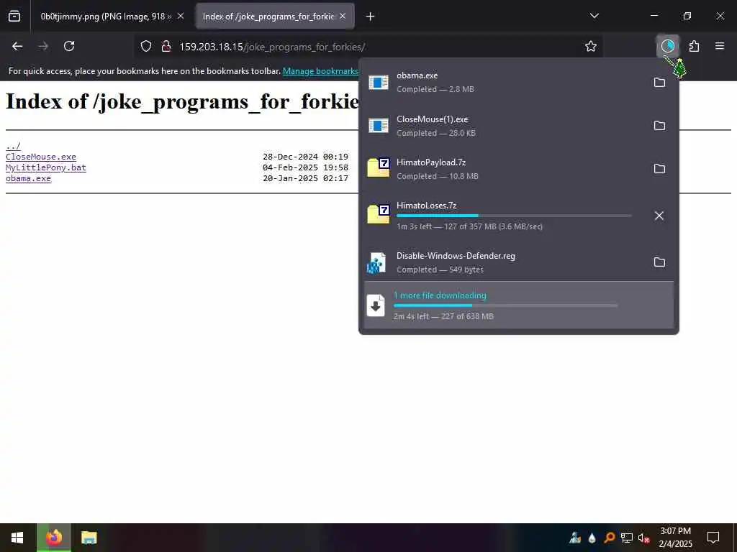Open tracking protection shield icon
This screenshot has height=552, width=737.
[x=146, y=47]
